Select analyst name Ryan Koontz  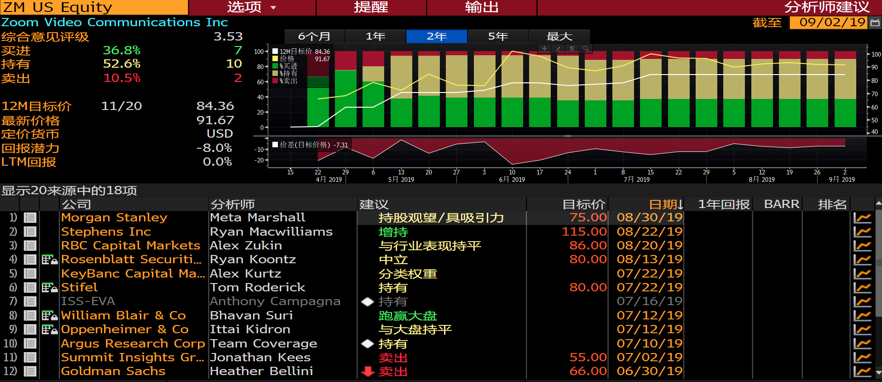(253, 260)
